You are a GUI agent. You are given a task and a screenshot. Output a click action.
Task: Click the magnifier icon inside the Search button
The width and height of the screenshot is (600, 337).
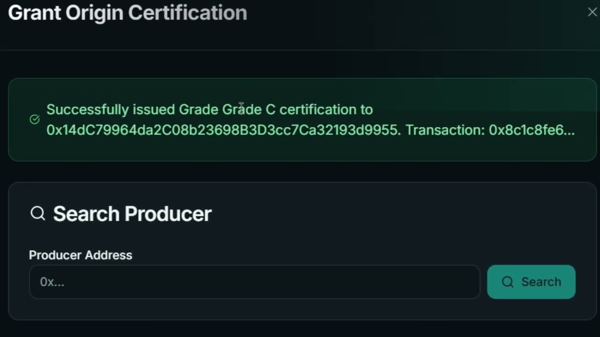(507, 282)
